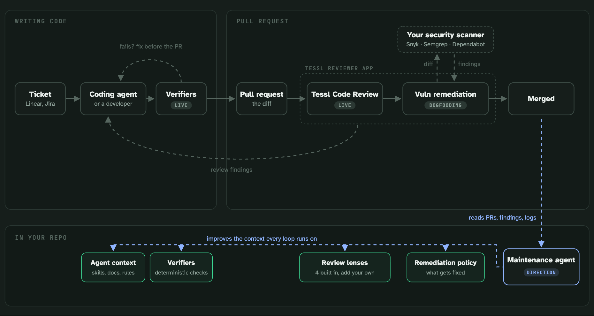Click the Your security scanner box

[x=445, y=39]
